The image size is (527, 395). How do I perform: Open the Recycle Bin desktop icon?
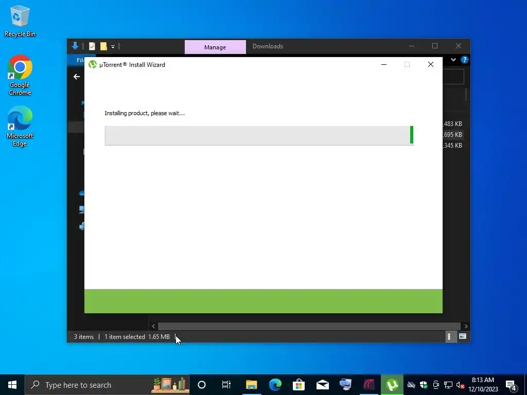[20, 21]
